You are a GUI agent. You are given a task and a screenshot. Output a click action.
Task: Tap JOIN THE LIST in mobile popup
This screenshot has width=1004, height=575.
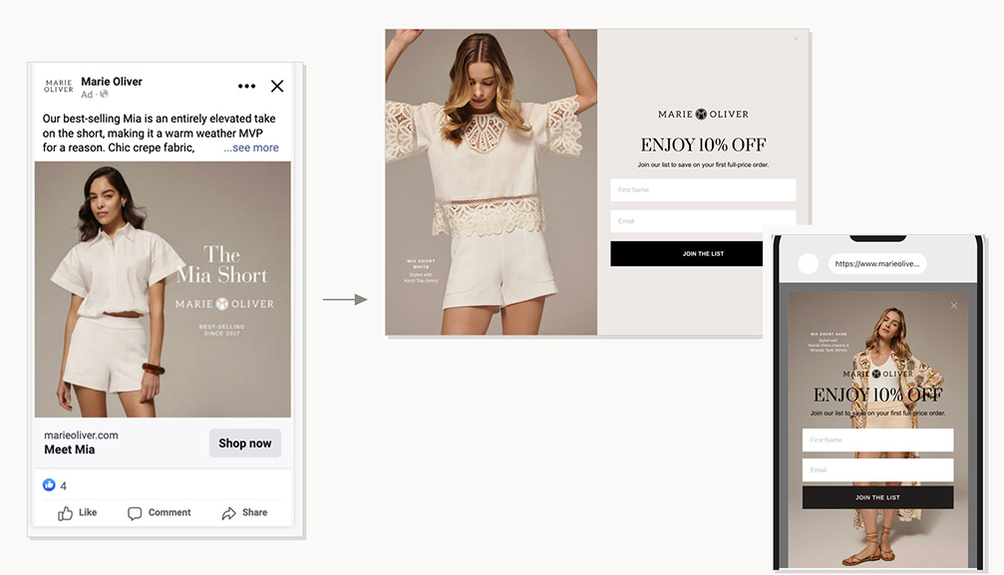877,497
